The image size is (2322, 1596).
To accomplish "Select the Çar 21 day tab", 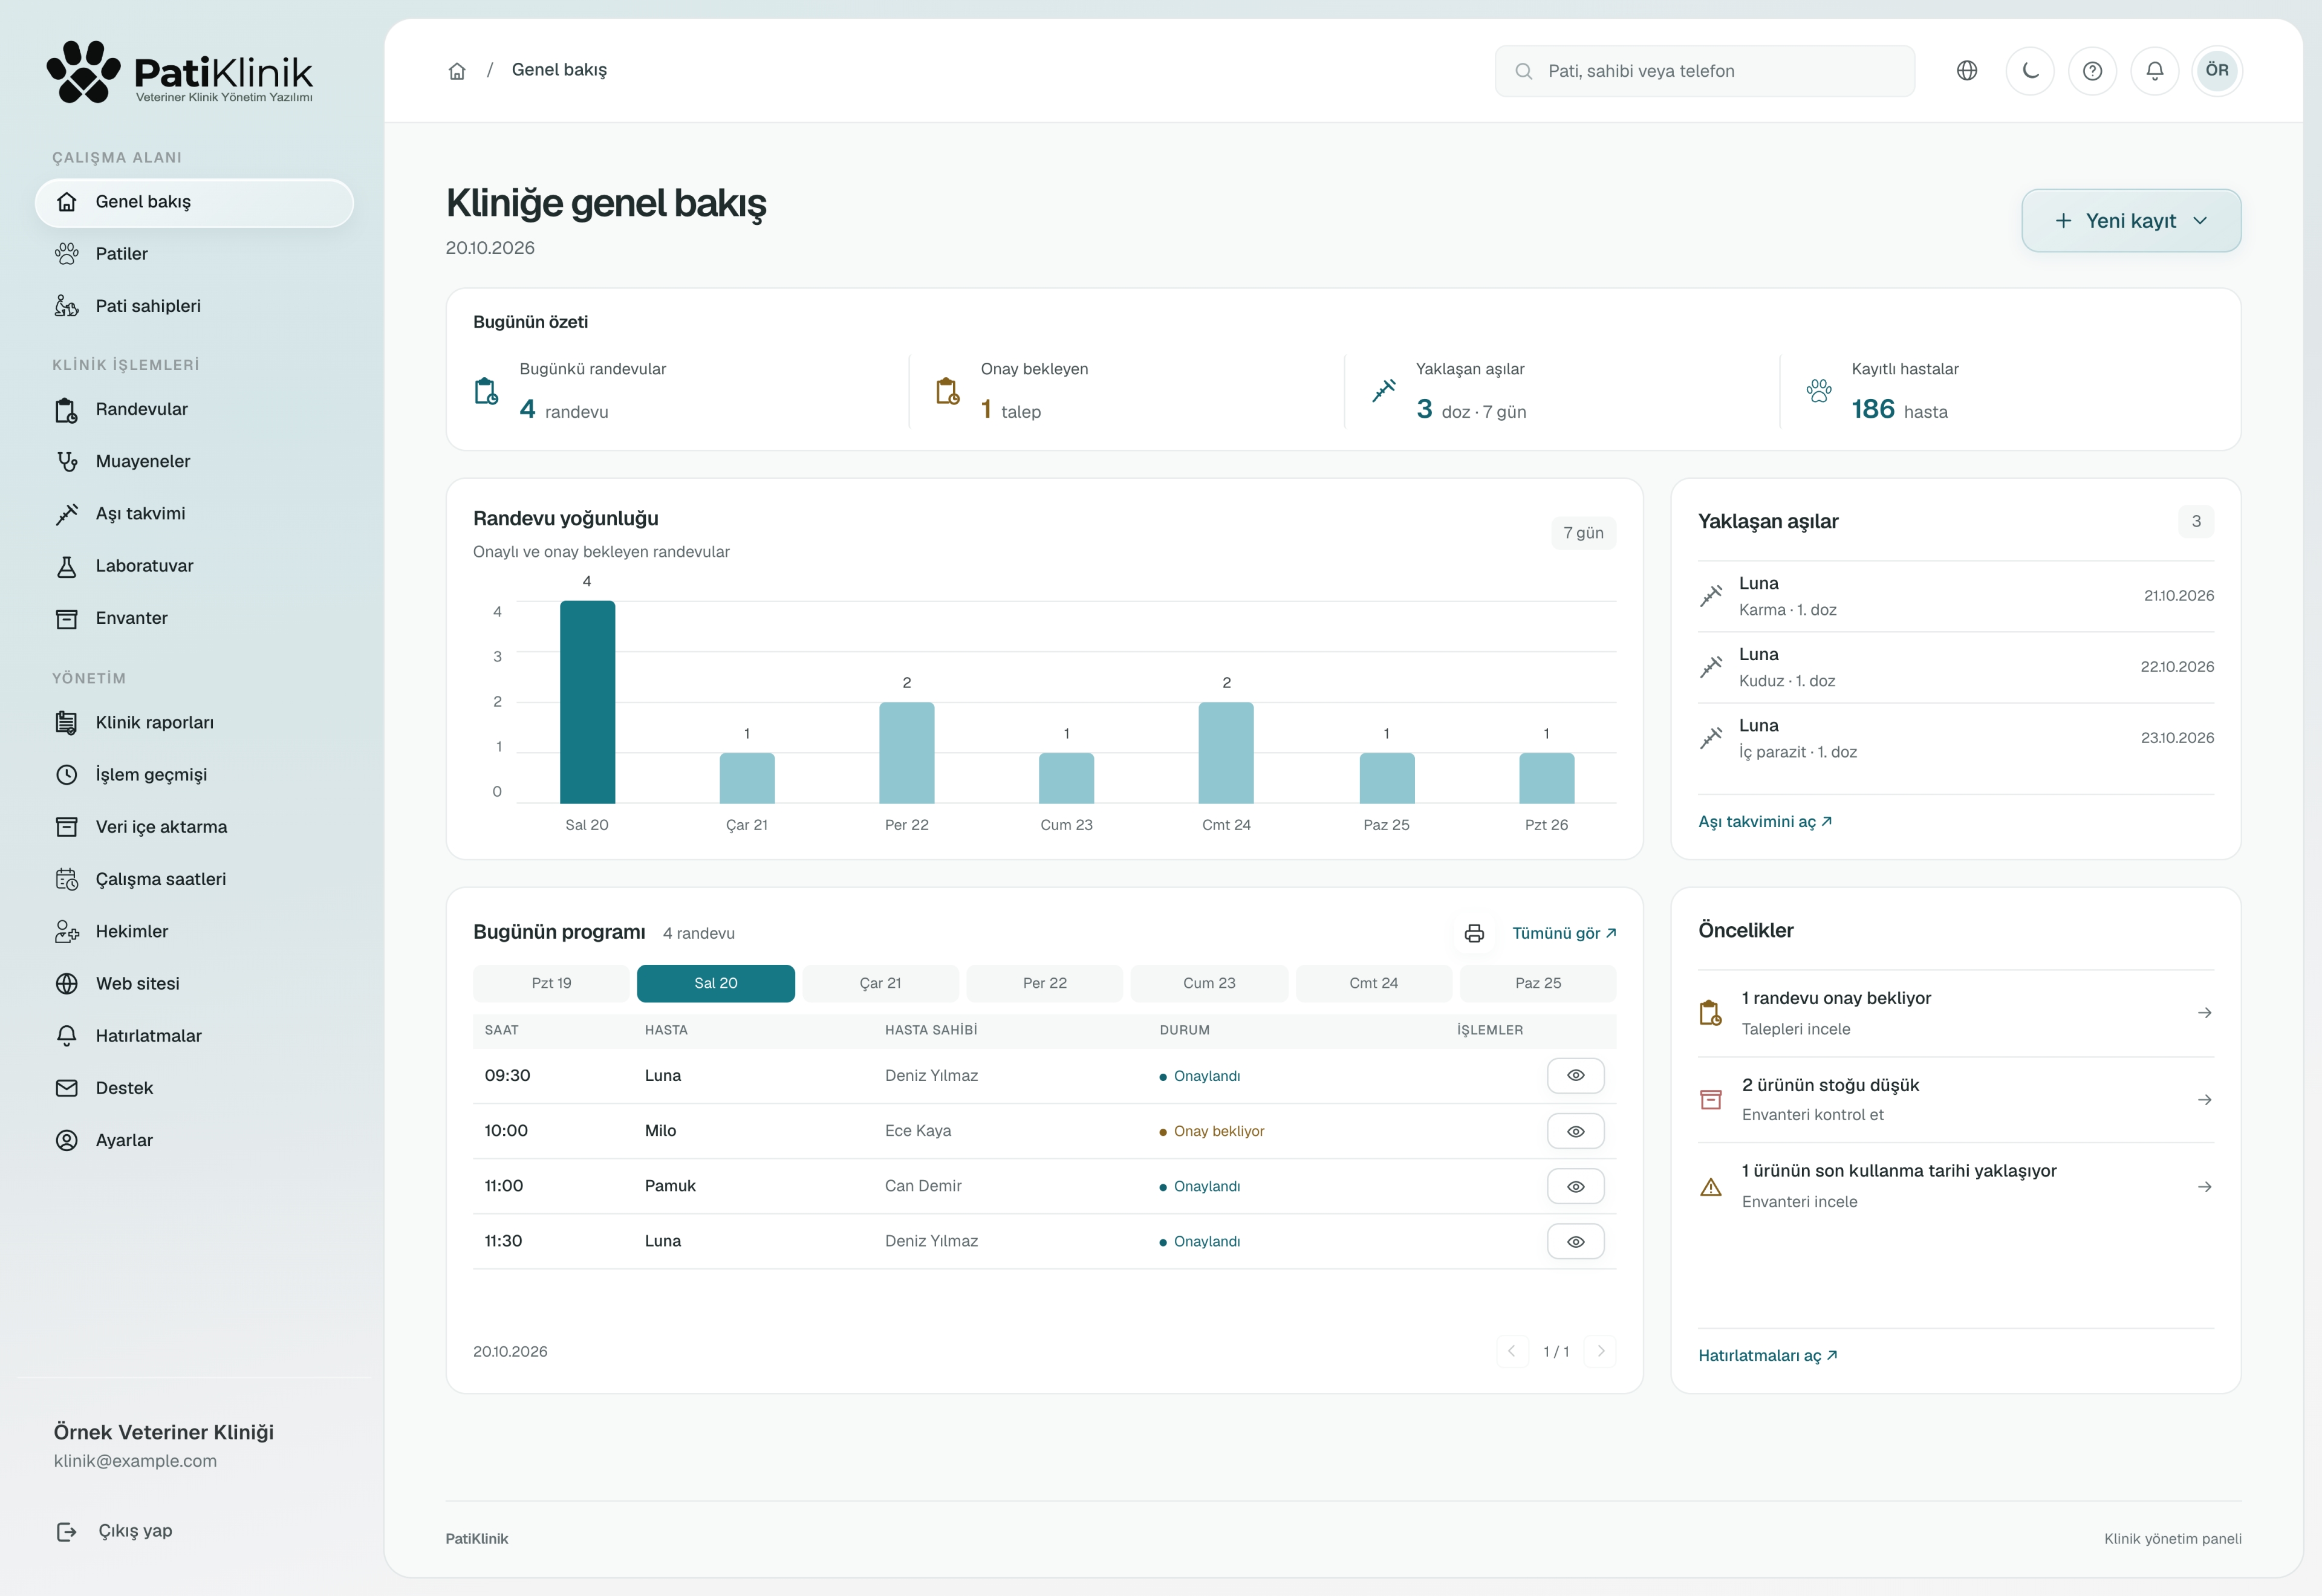I will pos(880,983).
